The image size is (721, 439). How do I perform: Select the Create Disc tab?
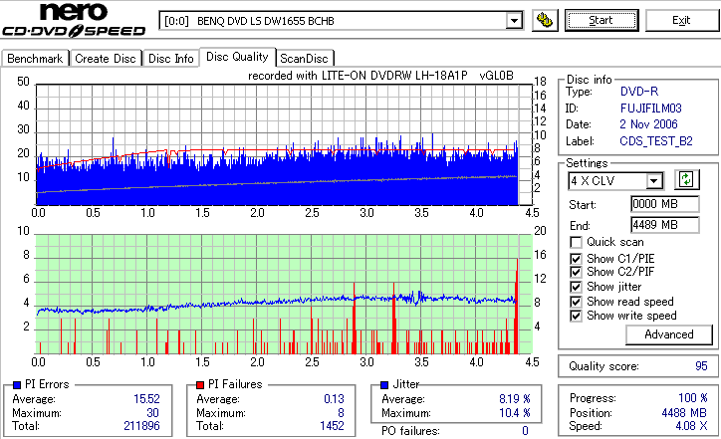point(106,59)
